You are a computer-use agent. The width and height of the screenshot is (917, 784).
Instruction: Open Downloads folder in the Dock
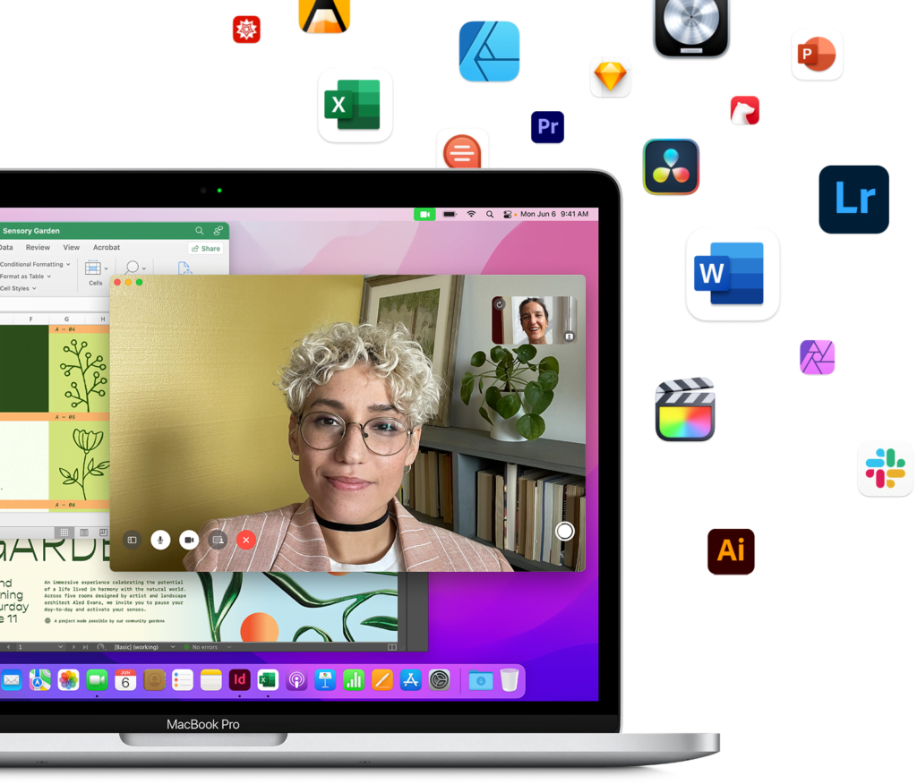481,680
